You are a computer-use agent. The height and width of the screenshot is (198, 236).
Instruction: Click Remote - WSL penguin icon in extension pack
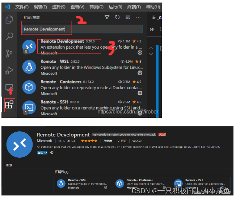pyautogui.click(x=61, y=183)
